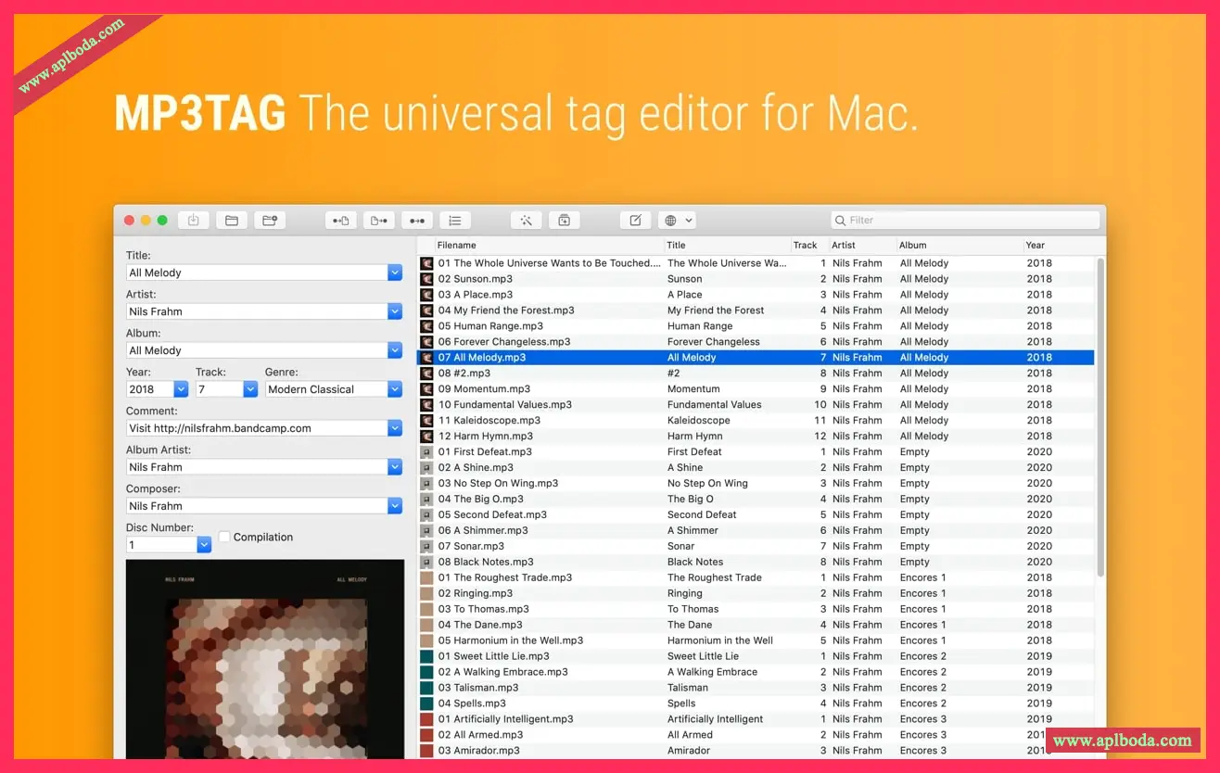Click the Quick Actions plus-box icon

coord(564,221)
